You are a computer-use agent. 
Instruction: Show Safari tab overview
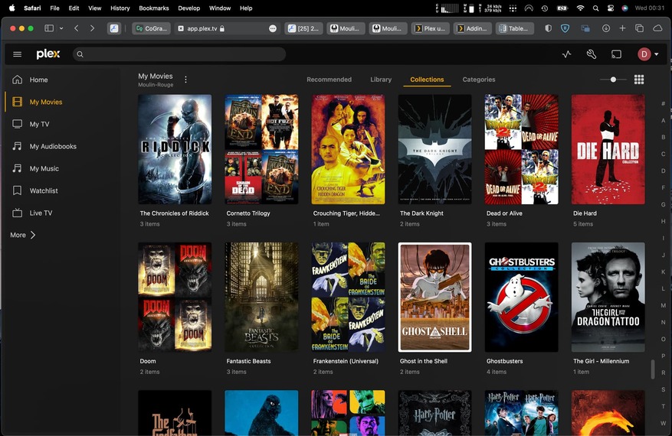(639, 28)
